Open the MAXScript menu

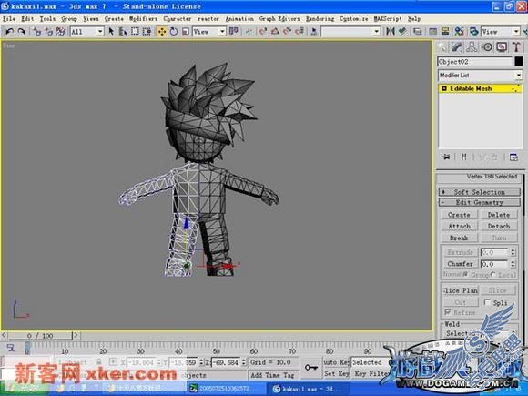pos(388,19)
